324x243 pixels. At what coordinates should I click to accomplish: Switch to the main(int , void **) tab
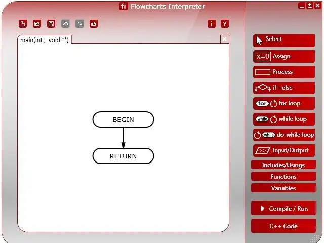pos(45,39)
